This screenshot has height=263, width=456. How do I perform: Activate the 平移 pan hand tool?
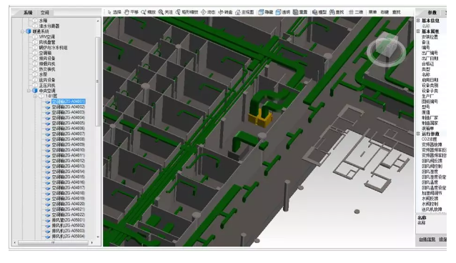132,12
